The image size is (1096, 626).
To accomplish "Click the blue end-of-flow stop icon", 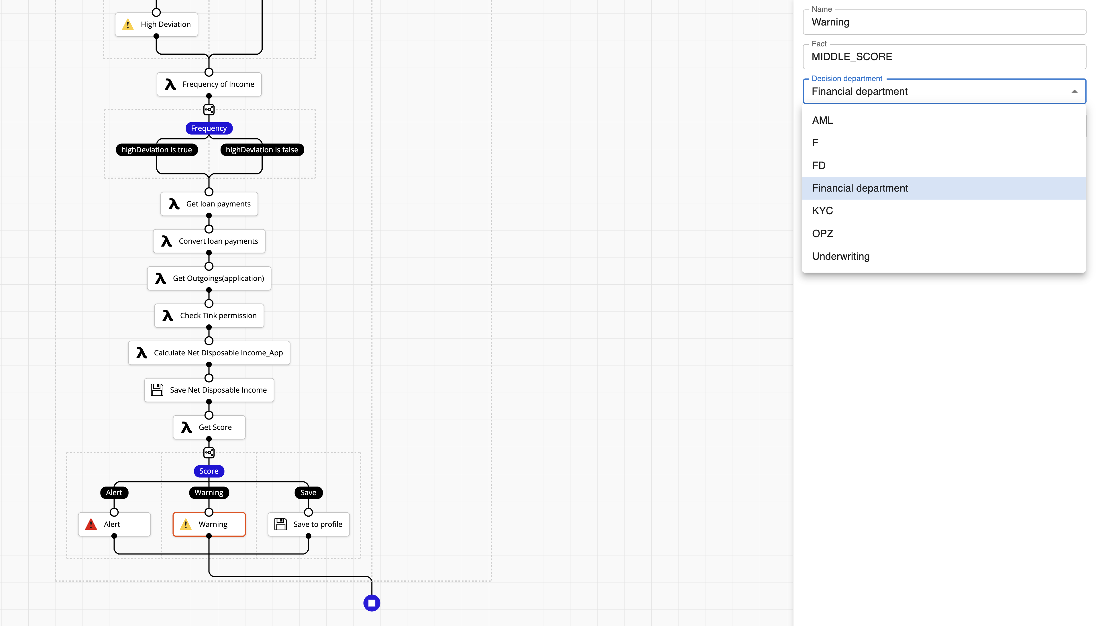I will [x=372, y=603].
